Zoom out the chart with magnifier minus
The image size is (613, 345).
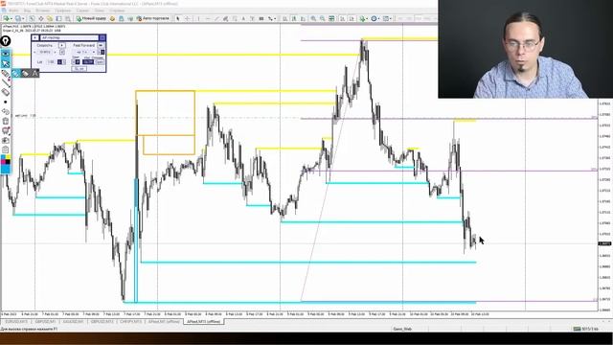322,18
